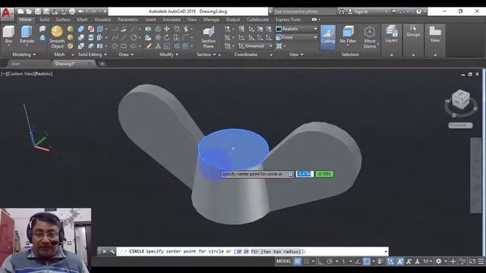Select the Rectangle tool in Draw panel

[124, 46]
